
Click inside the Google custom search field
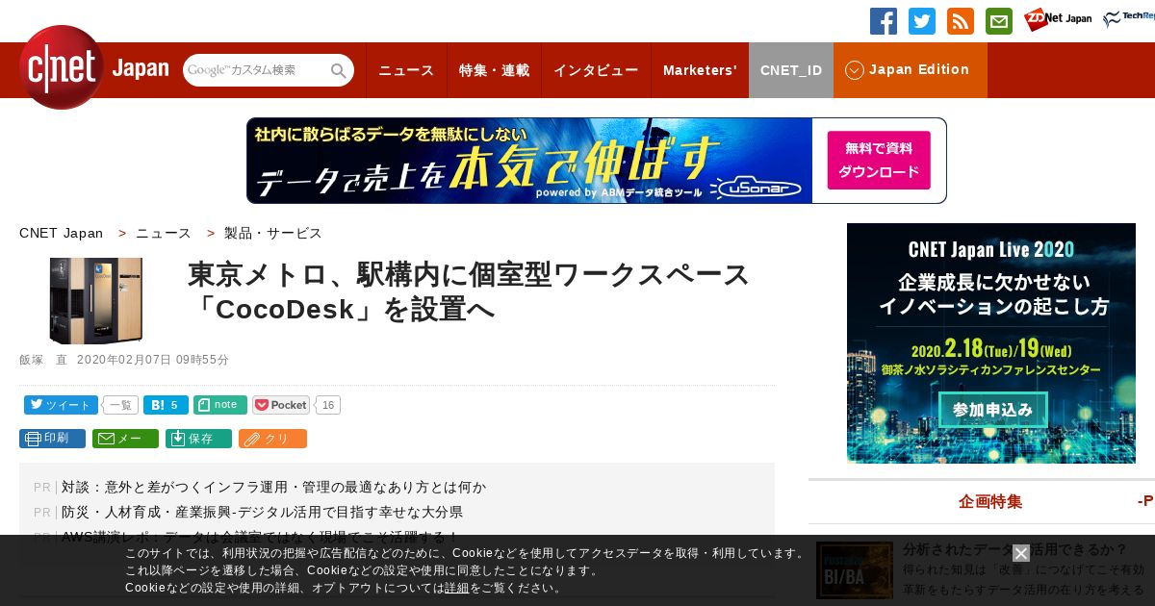[256, 70]
